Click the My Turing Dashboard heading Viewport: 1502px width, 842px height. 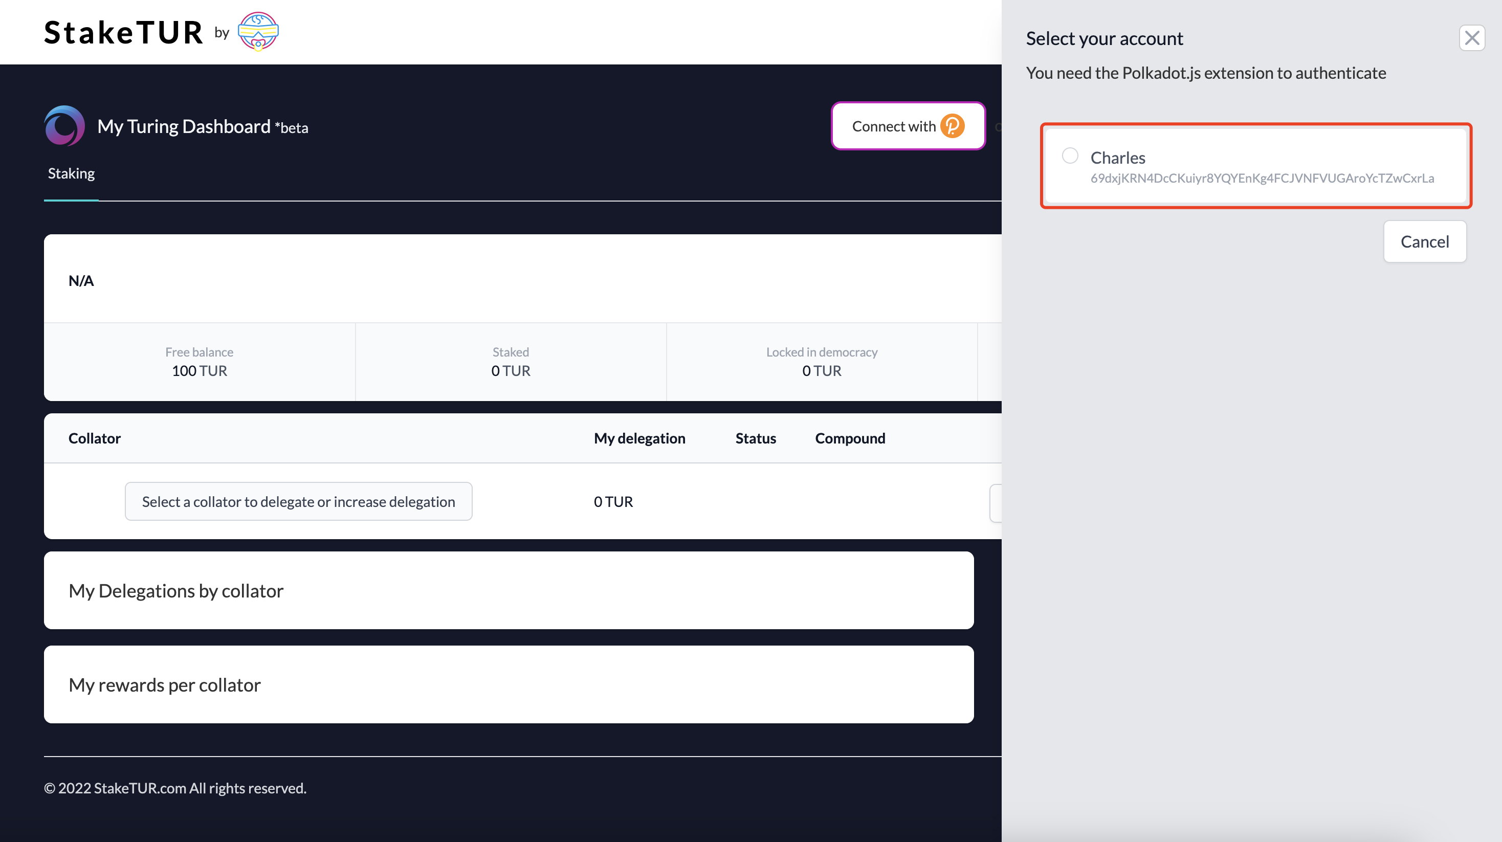pos(202,126)
